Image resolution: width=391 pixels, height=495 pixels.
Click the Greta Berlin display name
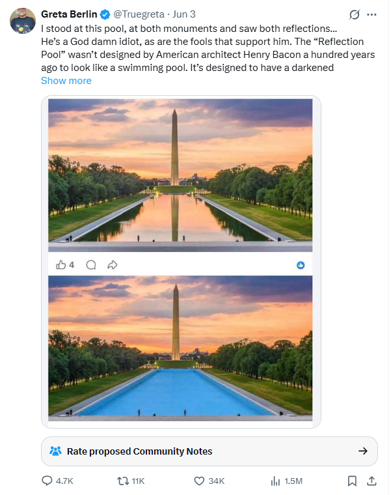[x=69, y=14]
